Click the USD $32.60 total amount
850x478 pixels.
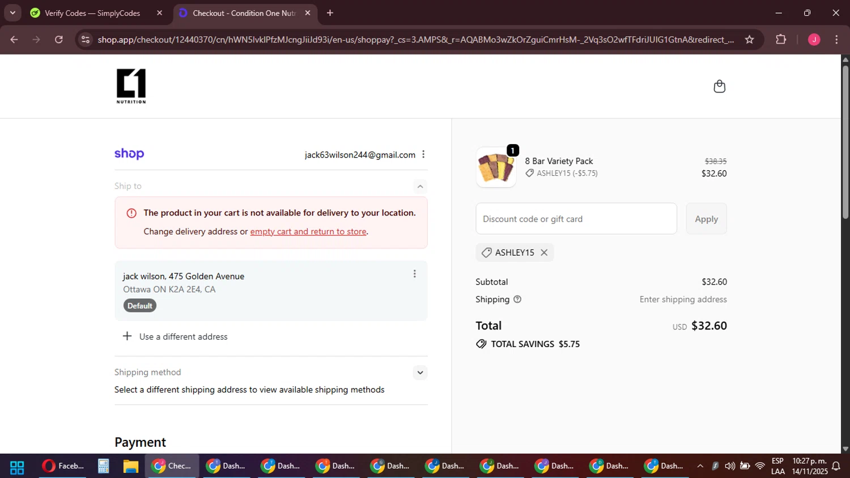(699, 326)
